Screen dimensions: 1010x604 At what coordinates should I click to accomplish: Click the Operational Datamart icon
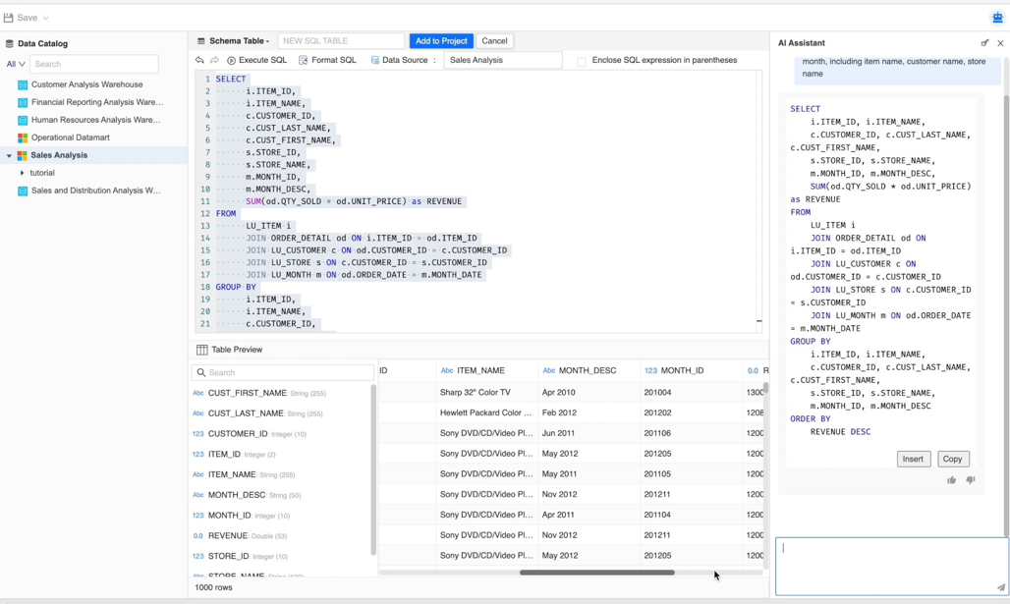click(23, 137)
